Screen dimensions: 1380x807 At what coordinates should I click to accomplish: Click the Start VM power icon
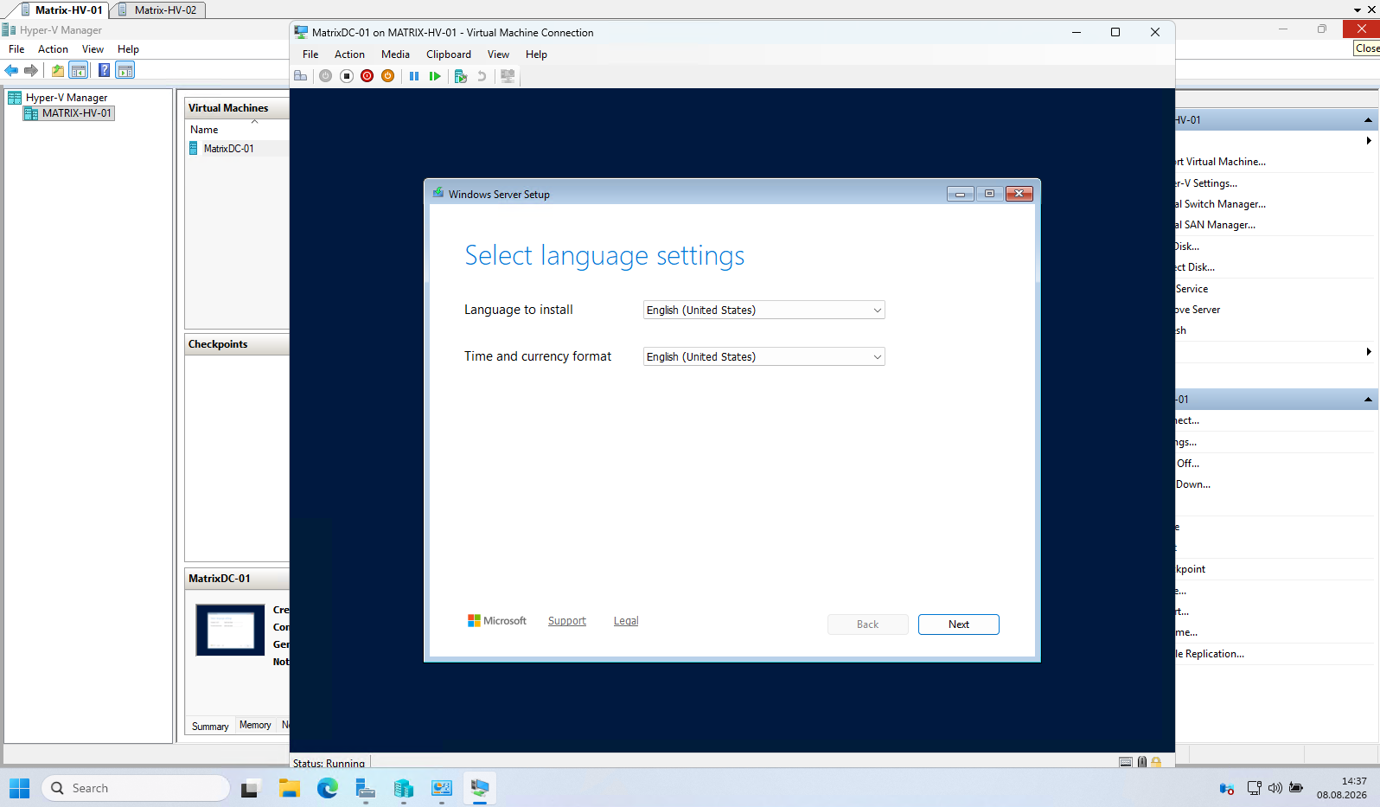pyautogui.click(x=325, y=76)
